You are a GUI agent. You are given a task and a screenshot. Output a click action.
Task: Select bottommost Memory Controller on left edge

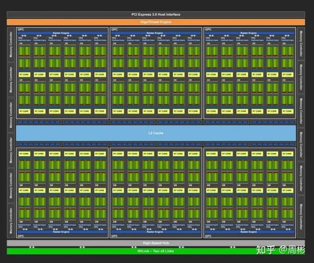(11, 221)
